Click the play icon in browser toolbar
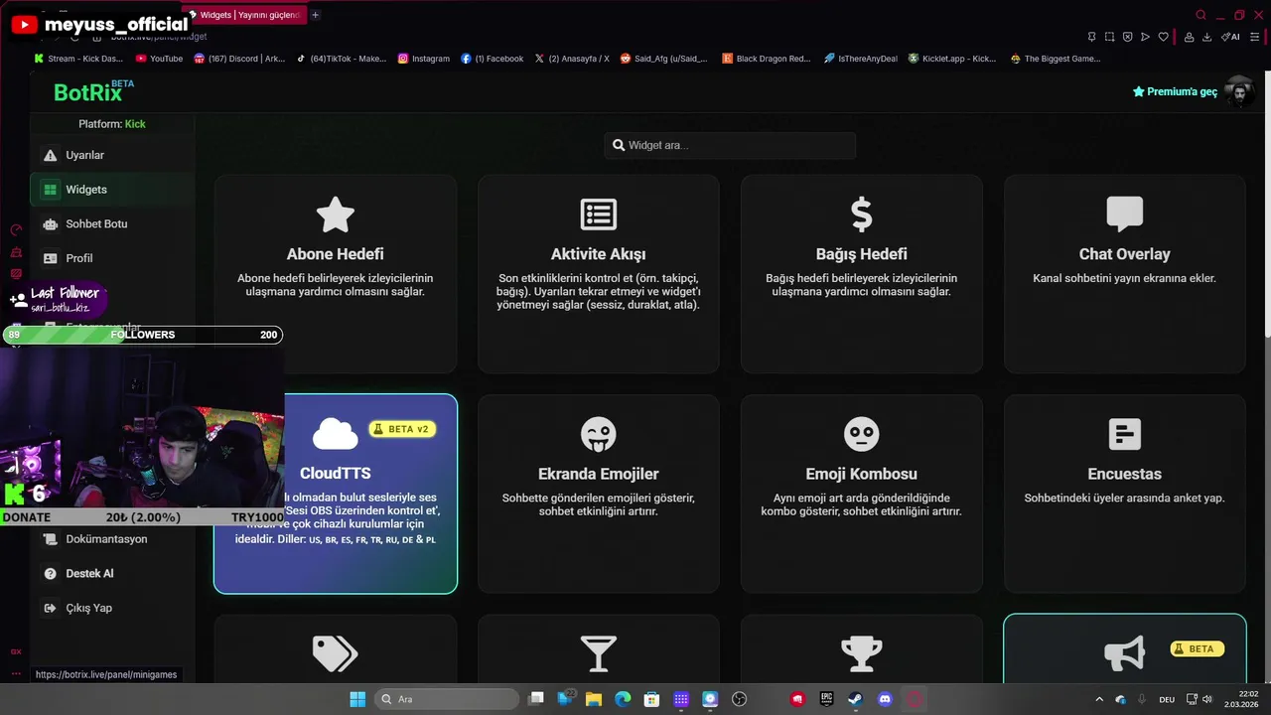This screenshot has height=715, width=1271. tap(1145, 37)
